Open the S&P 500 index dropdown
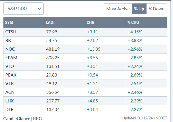This screenshot has height=122, width=173. click(23, 9)
